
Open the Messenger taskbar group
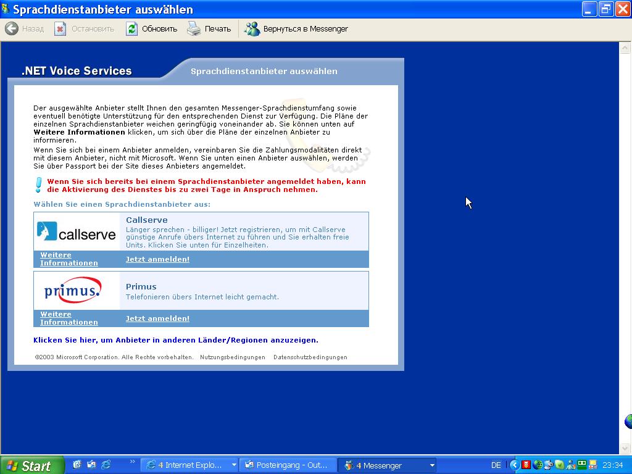pyautogui.click(x=387, y=465)
